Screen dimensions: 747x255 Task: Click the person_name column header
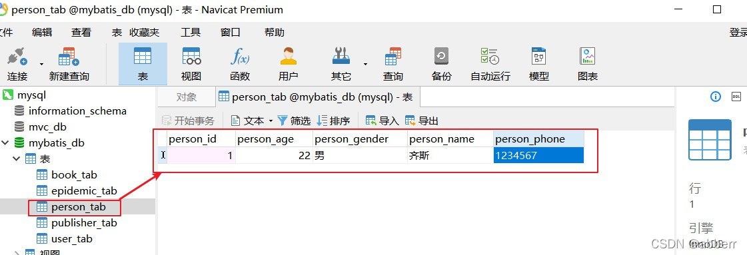(450, 139)
